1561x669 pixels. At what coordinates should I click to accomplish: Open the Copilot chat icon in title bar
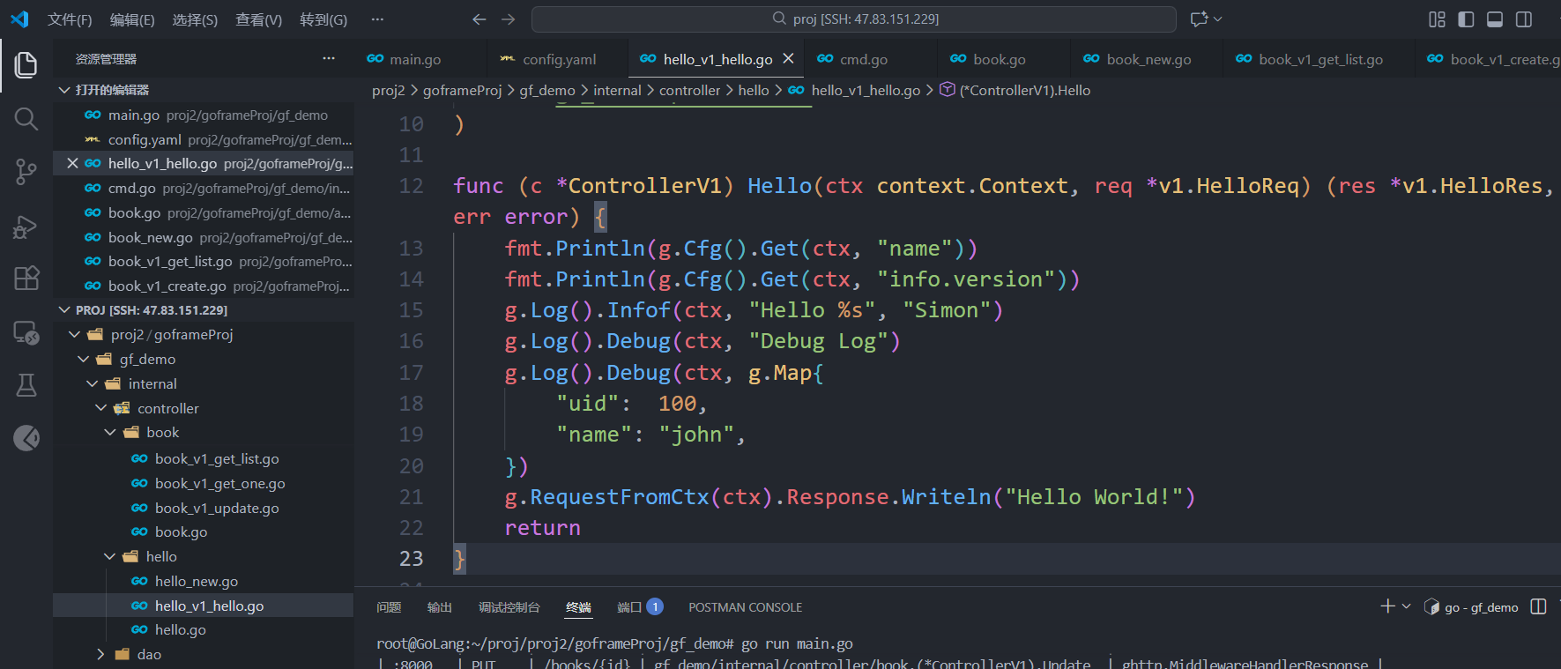click(x=1199, y=19)
